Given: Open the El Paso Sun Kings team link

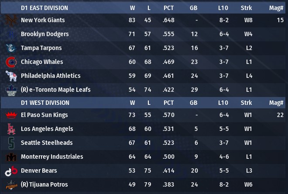Looking at the screenshot, I should point(44,115).
